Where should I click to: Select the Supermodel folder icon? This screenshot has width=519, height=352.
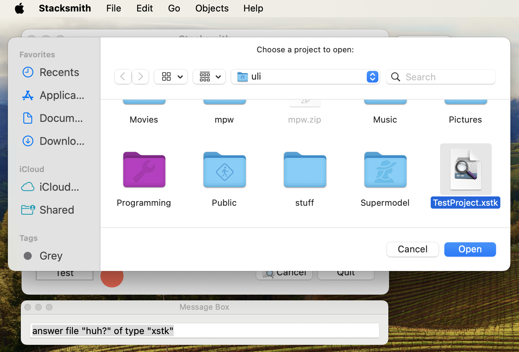click(x=385, y=170)
